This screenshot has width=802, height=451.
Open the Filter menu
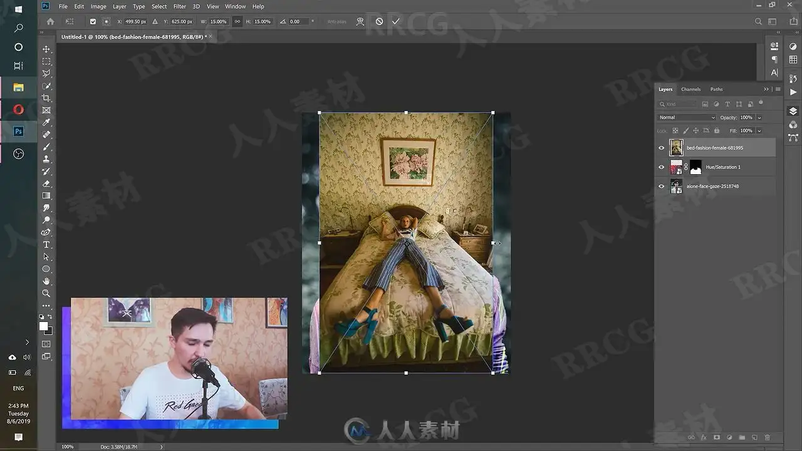180,6
